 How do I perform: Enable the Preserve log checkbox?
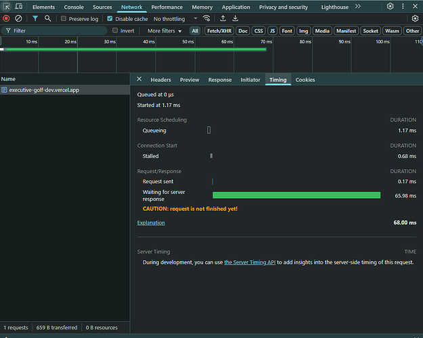point(64,19)
